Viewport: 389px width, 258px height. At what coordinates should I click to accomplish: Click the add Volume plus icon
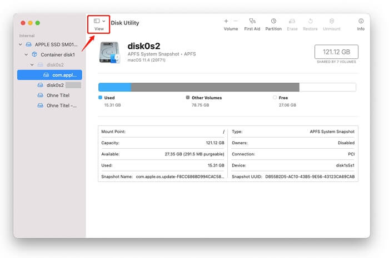[226, 21]
